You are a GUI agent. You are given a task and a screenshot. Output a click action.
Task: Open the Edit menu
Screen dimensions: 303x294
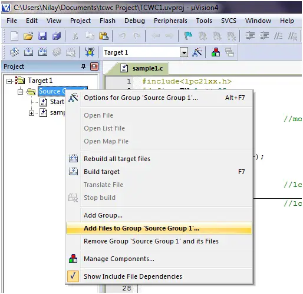click(x=32, y=21)
